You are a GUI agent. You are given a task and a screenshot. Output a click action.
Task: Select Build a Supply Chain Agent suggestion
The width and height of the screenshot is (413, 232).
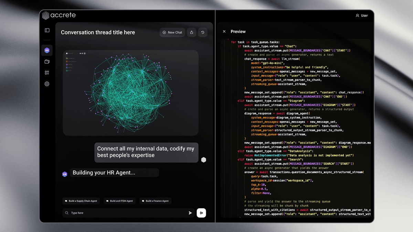click(x=81, y=201)
